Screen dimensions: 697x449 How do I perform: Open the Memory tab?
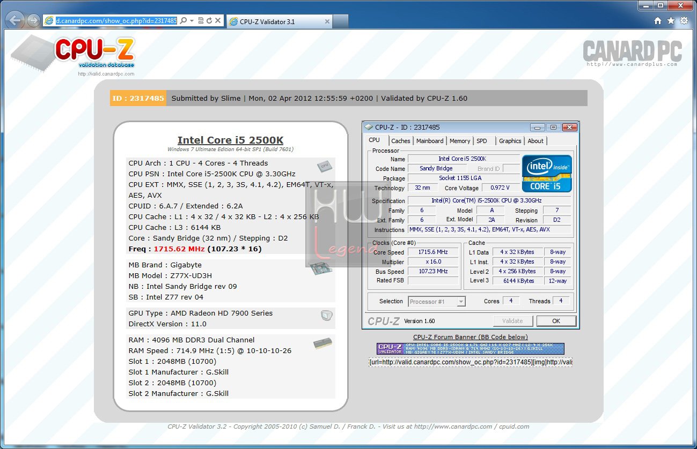point(460,141)
